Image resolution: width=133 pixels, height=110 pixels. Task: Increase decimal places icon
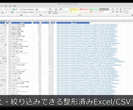coord(44,12)
